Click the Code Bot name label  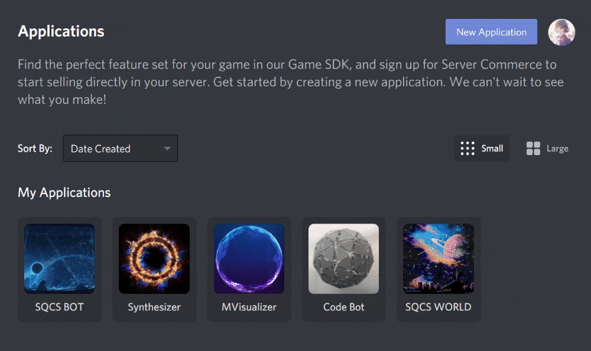pyautogui.click(x=344, y=307)
